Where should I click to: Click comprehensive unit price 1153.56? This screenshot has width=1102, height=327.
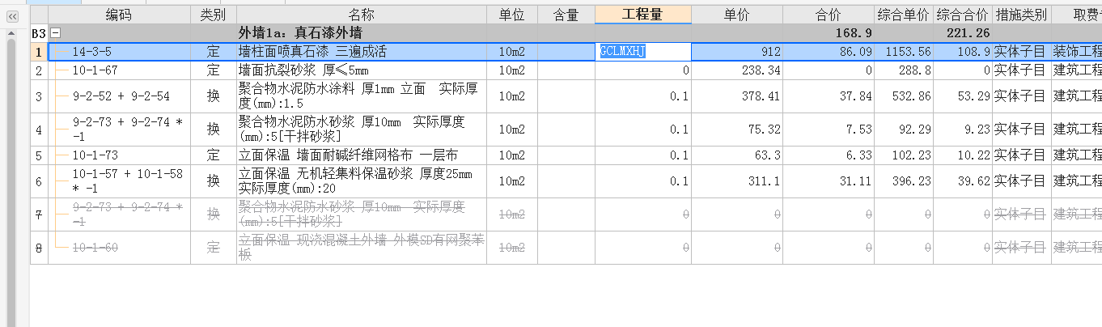click(x=904, y=52)
